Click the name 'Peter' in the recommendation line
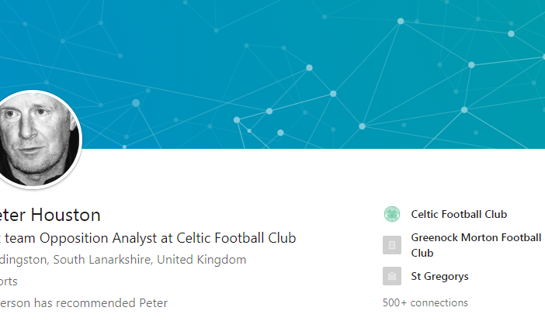This screenshot has height=328, width=545. tap(151, 302)
